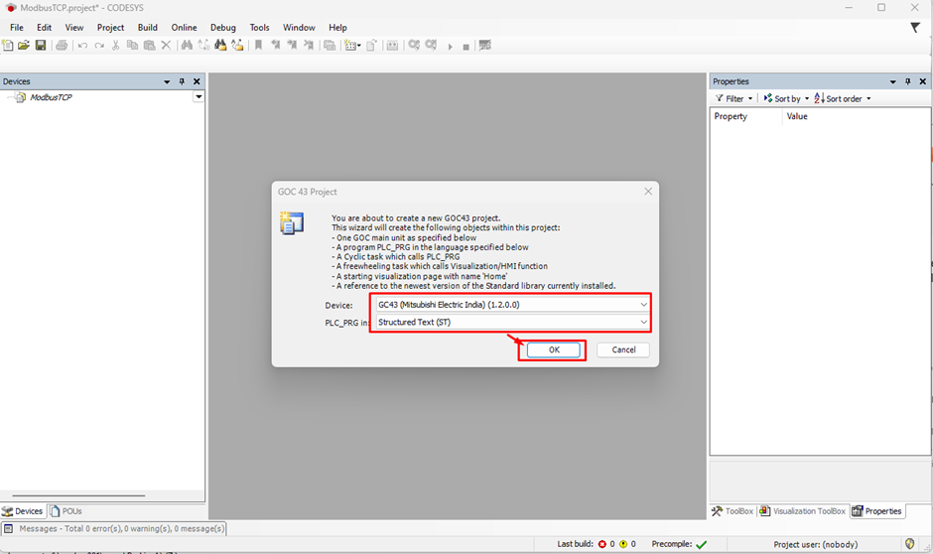Click the Redo arrow icon

(99, 46)
